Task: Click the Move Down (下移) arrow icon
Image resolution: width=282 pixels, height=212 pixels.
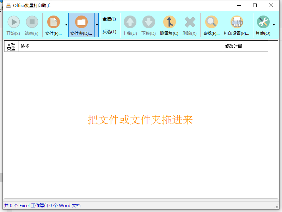Action: (149, 22)
